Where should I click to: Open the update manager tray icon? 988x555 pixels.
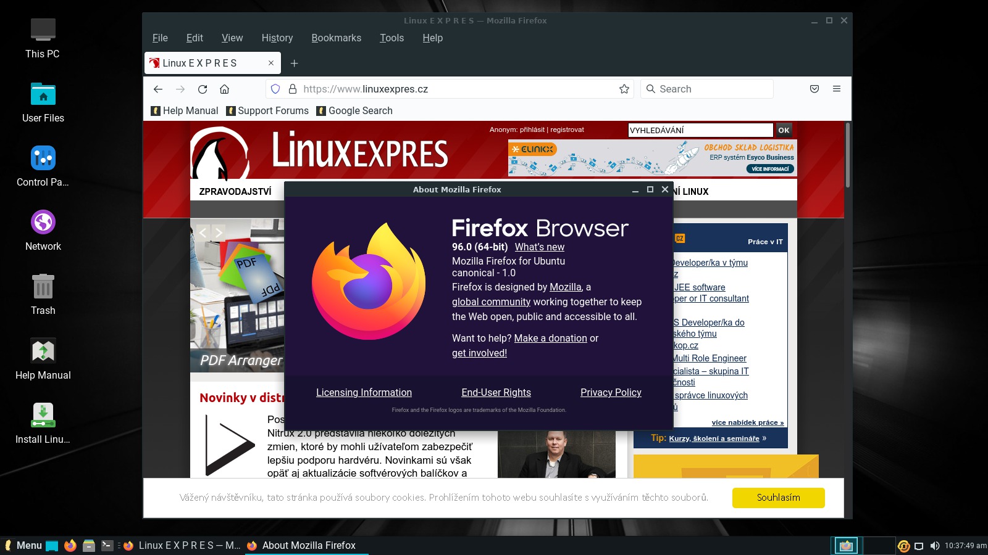pos(903,546)
